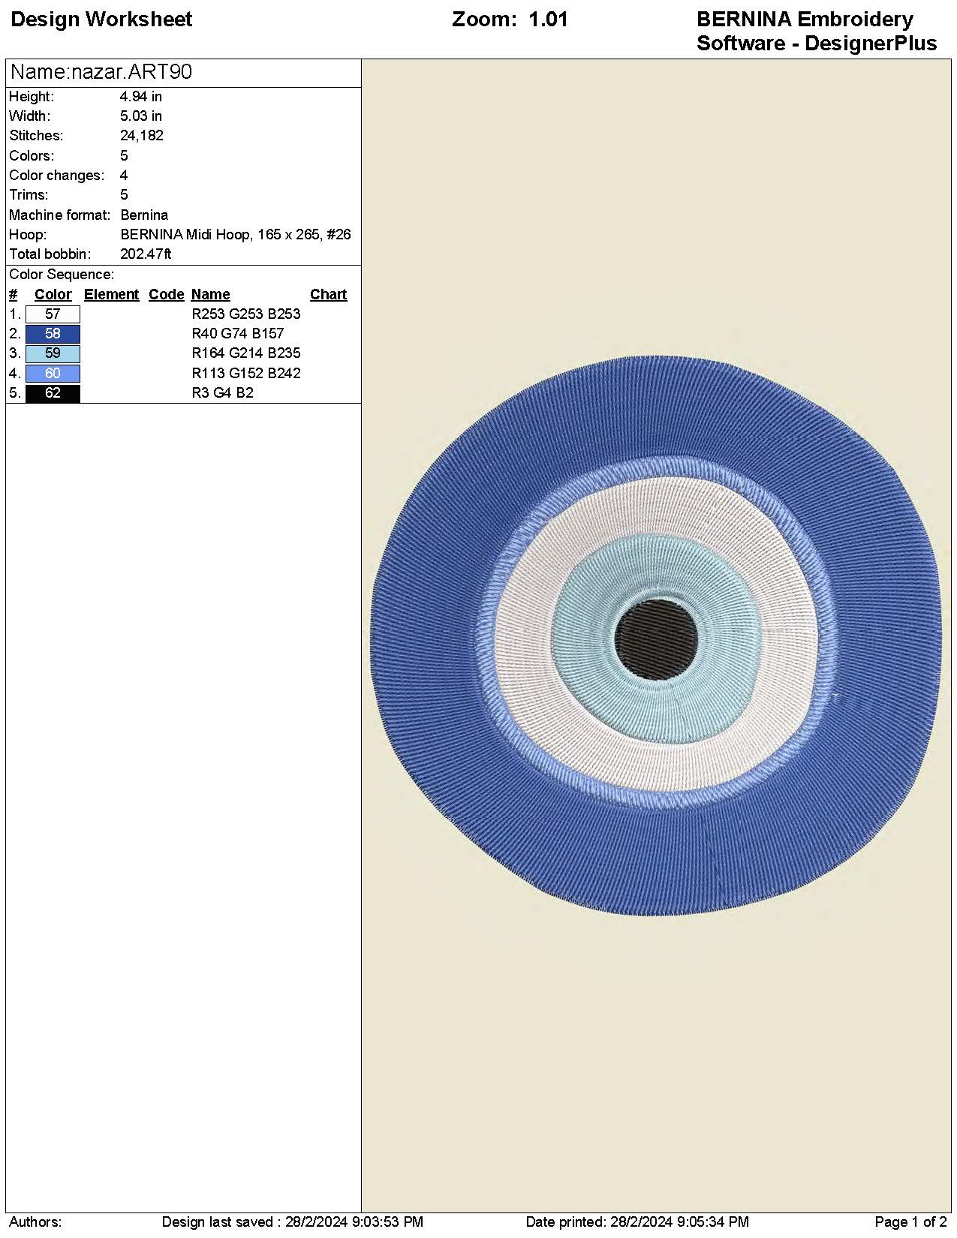Pick the light blue swatch 59
Screen dimensions: 957x1238
(x=53, y=353)
